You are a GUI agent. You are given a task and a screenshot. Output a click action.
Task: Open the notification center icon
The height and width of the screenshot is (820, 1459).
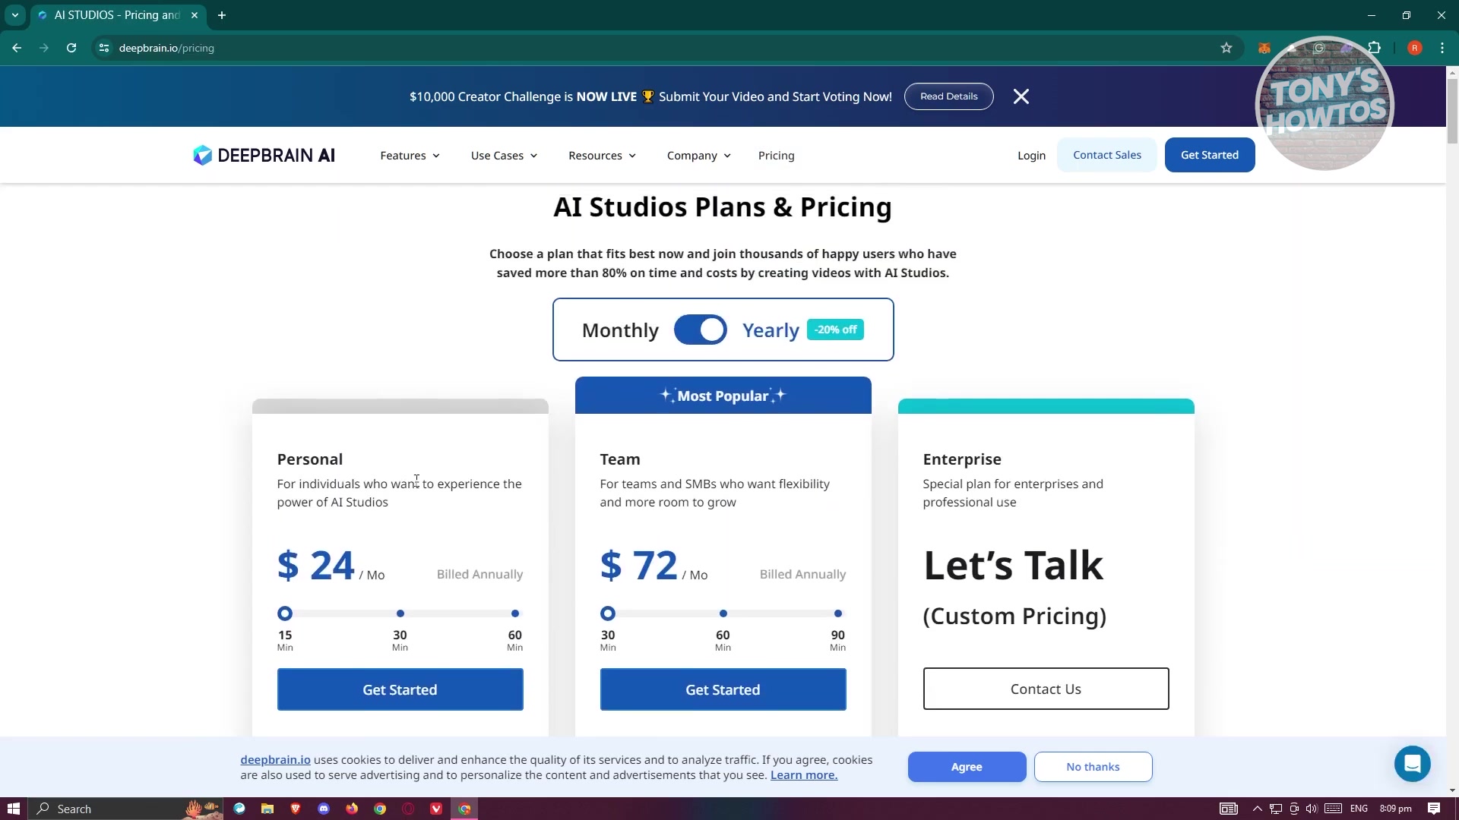[1434, 809]
